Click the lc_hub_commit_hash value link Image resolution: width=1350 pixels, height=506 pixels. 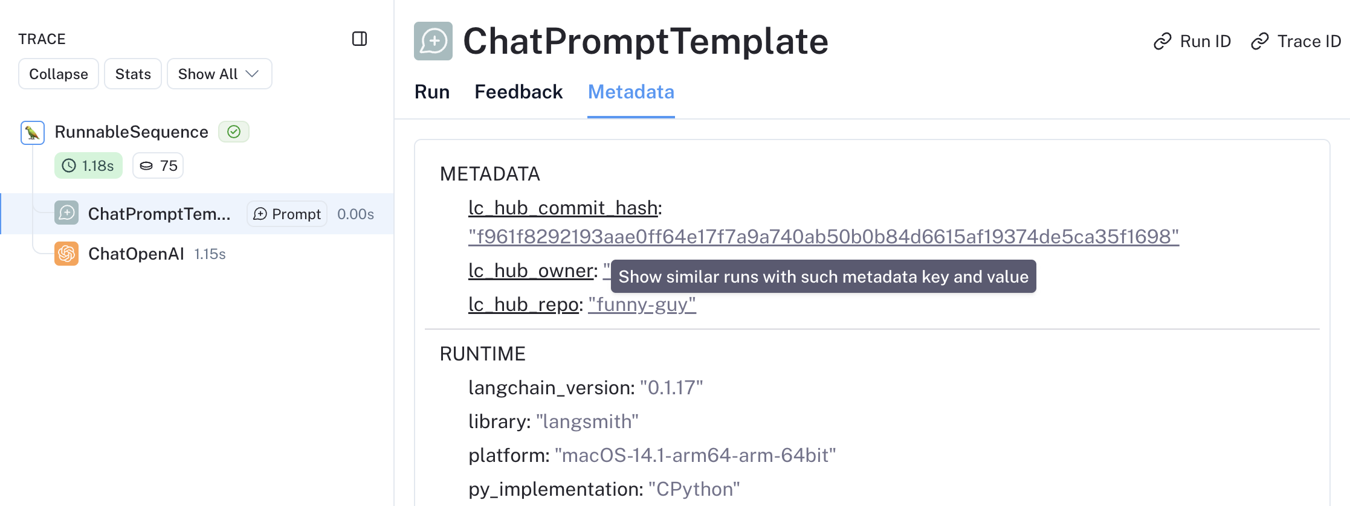click(x=823, y=237)
